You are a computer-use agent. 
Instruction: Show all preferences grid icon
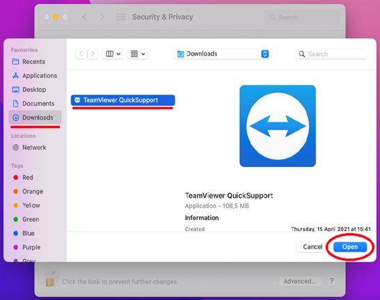[120, 17]
